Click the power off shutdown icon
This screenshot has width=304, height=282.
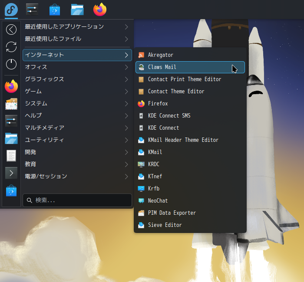point(11,64)
